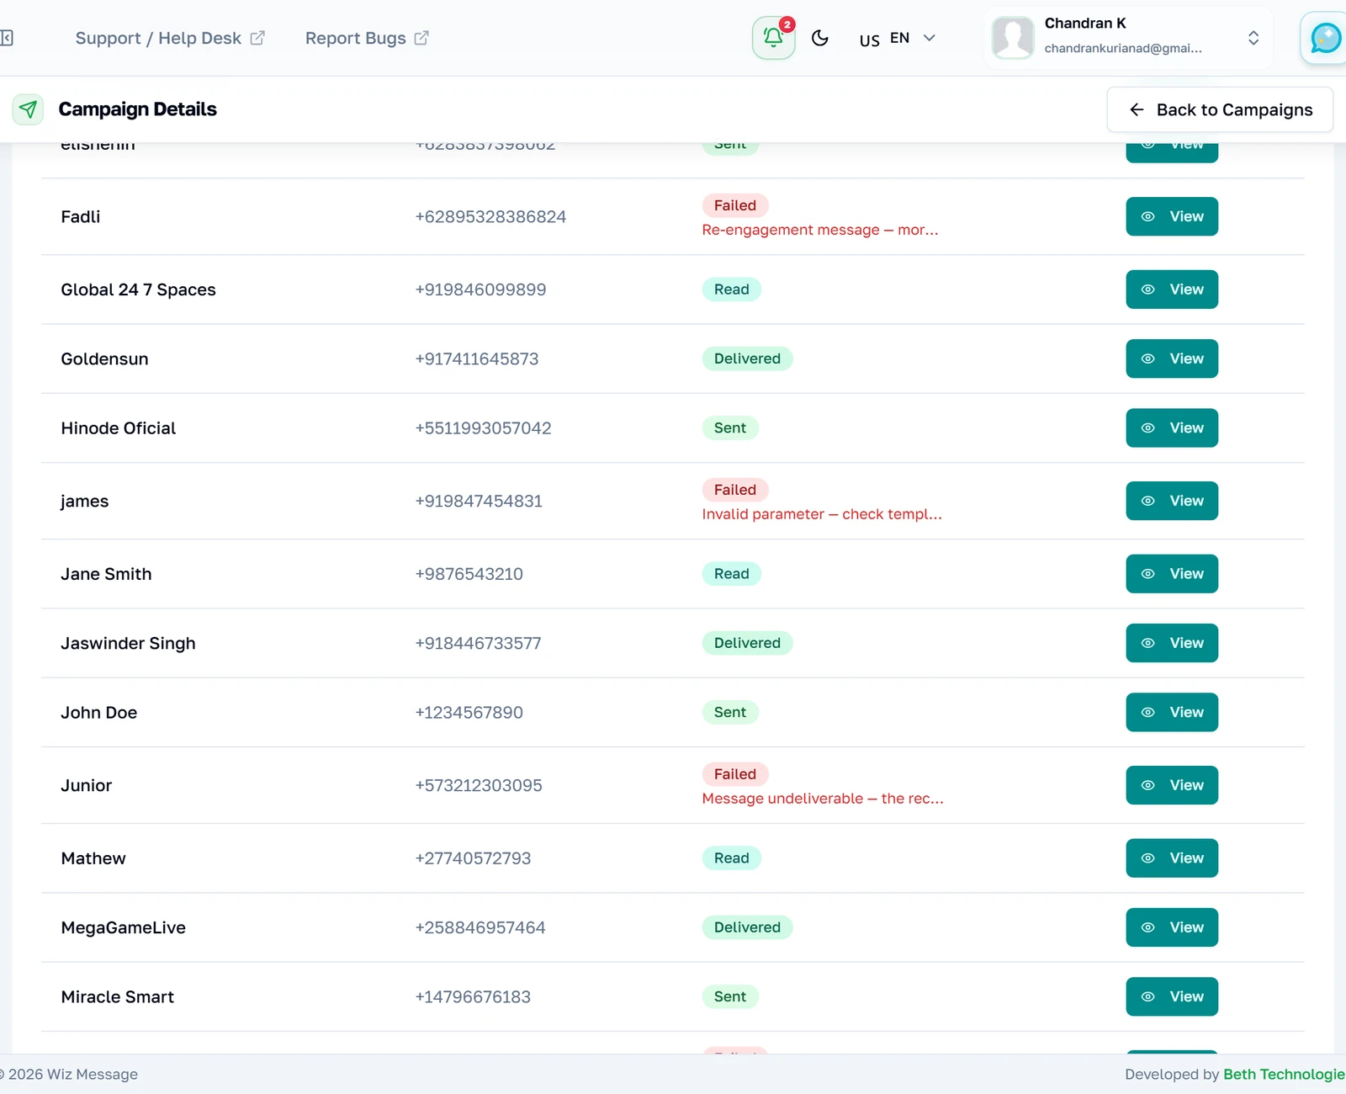Go Back to Campaigns
The width and height of the screenshot is (1346, 1094).
point(1220,109)
